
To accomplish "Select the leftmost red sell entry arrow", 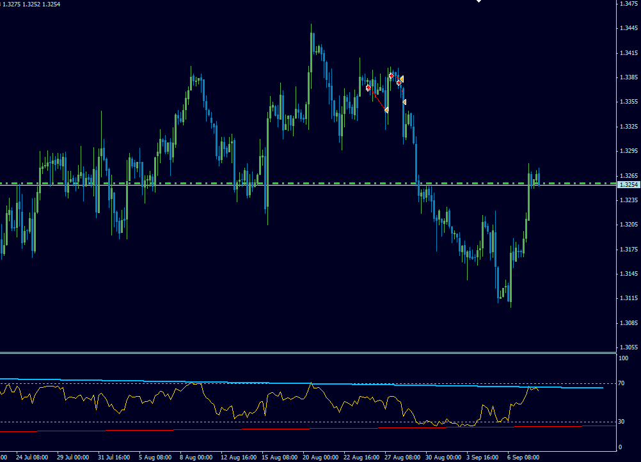I will click(x=368, y=88).
